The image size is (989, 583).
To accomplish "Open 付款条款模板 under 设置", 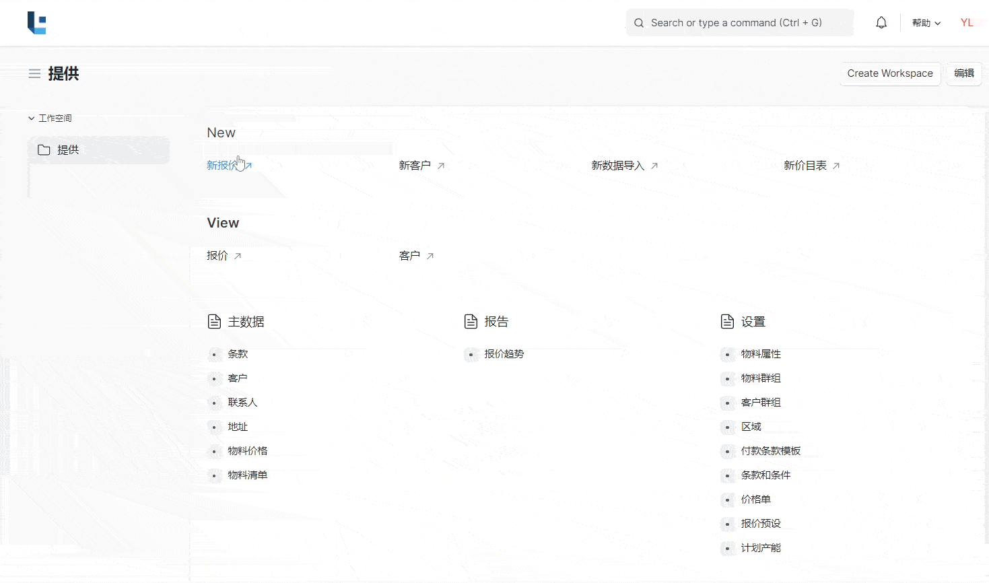I will (x=770, y=451).
